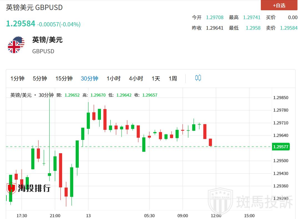Viewport: 298px width, 219px height.
Task: Click the +自选 add to watchlist button
Action: pos(279,5)
